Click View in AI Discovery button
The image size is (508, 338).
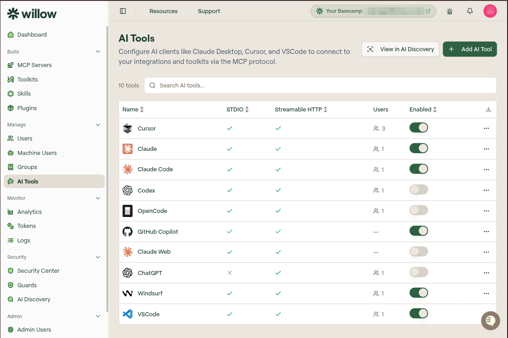[x=400, y=49]
